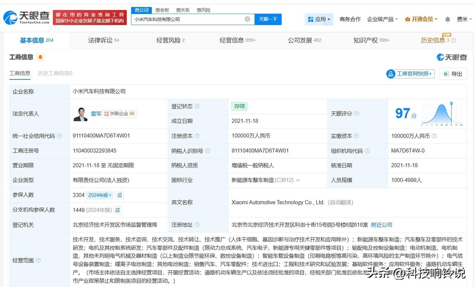Select the 经营风险 tab

pyautogui.click(x=171, y=40)
